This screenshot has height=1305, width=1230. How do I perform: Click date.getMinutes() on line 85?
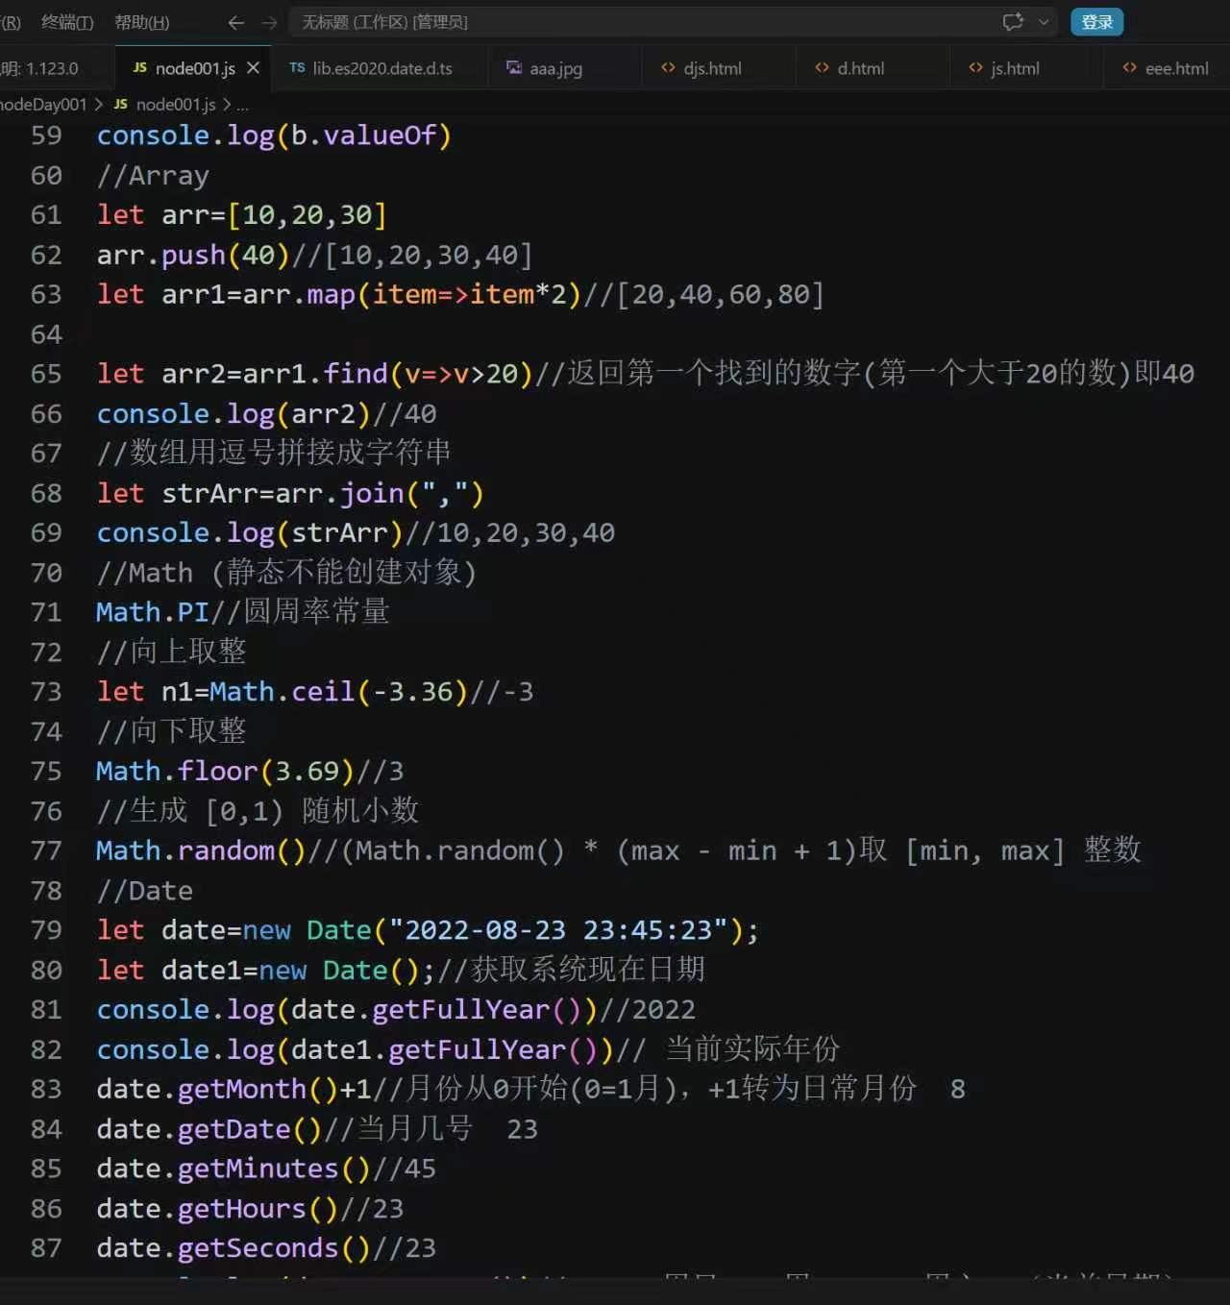(234, 1170)
